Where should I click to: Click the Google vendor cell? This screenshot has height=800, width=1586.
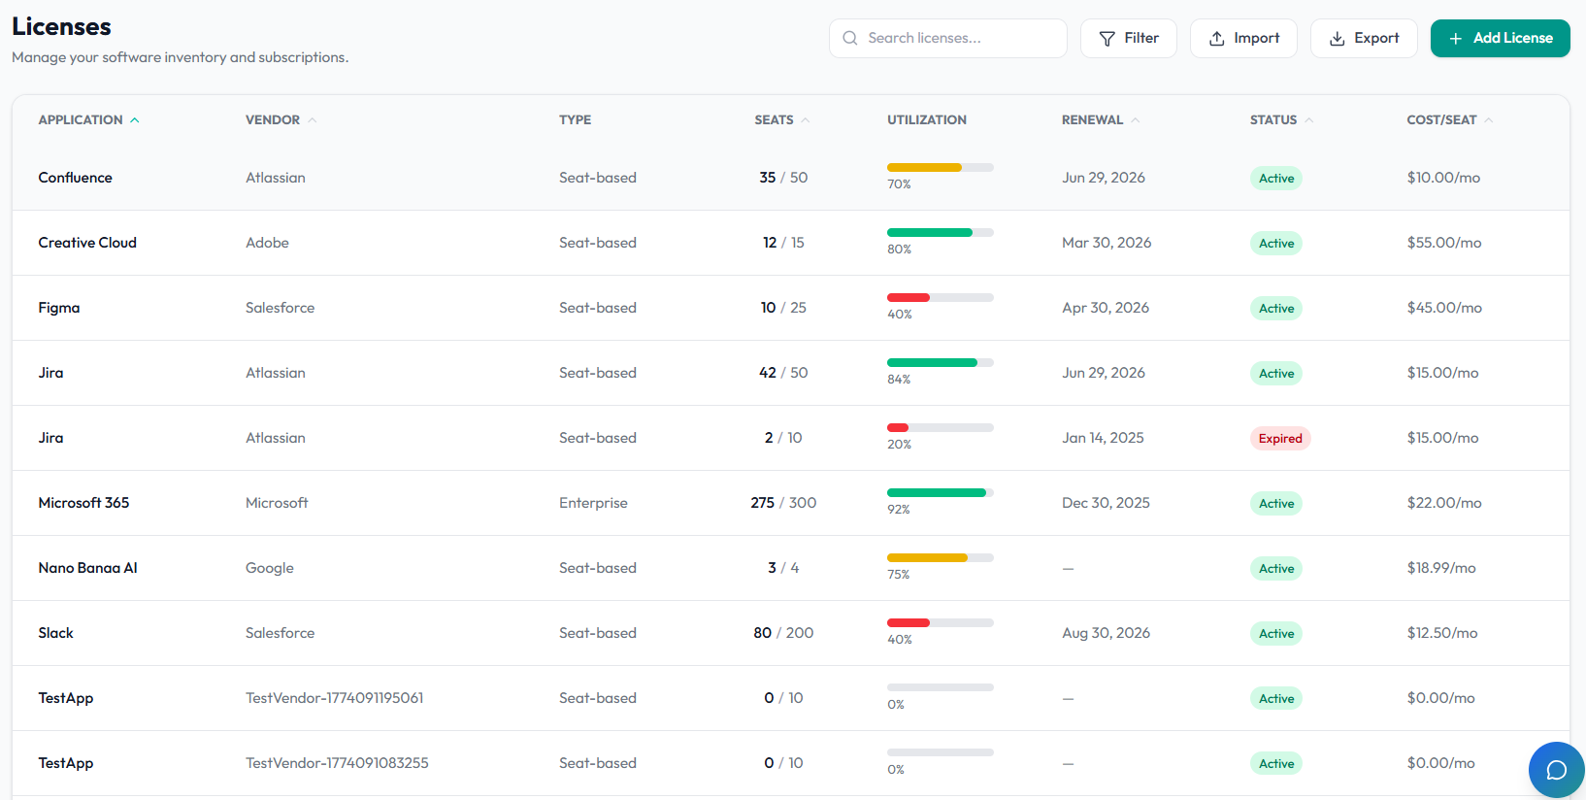pos(270,568)
